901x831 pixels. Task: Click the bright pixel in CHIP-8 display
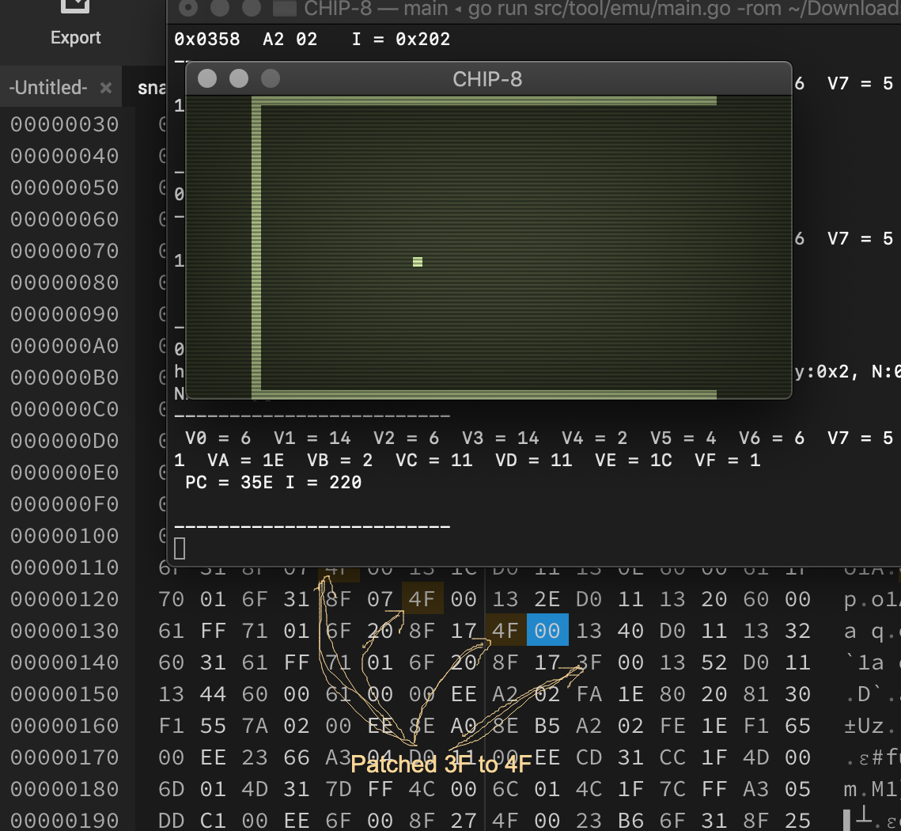tap(418, 262)
